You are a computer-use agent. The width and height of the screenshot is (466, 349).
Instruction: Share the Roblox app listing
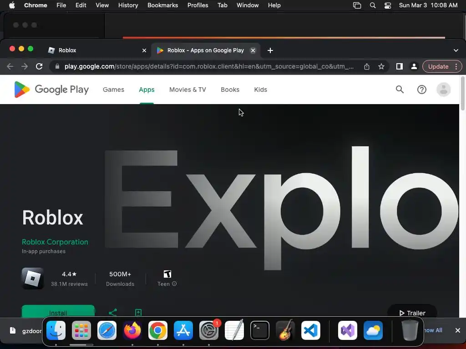(x=113, y=313)
